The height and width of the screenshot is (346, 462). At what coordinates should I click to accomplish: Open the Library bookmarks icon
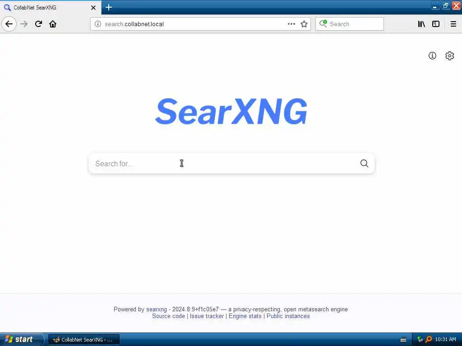[421, 24]
